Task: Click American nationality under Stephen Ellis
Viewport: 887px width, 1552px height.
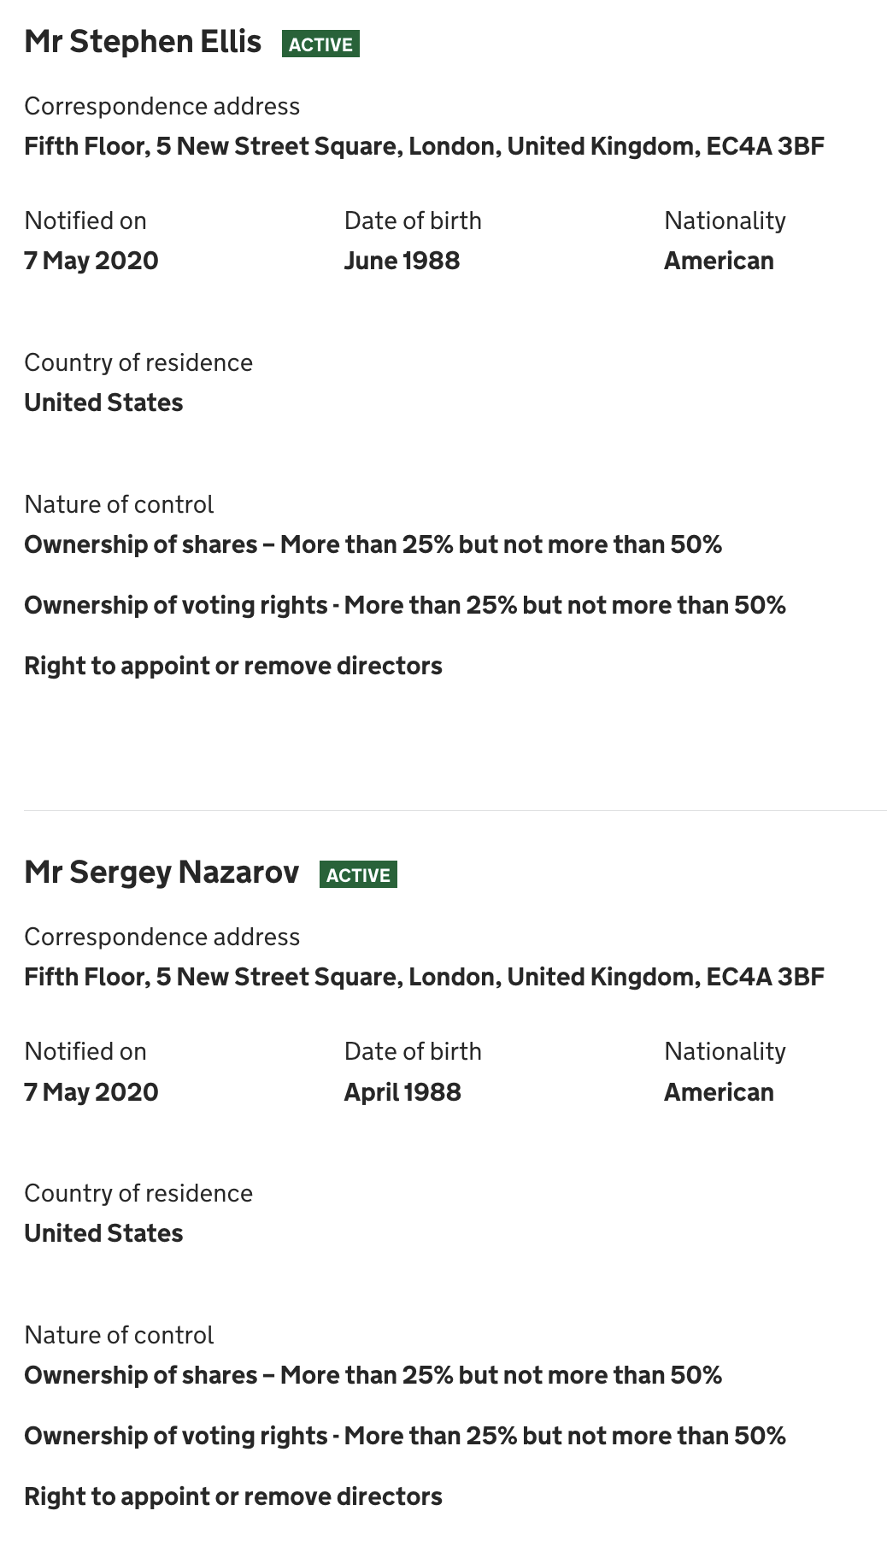Action: coord(719,261)
